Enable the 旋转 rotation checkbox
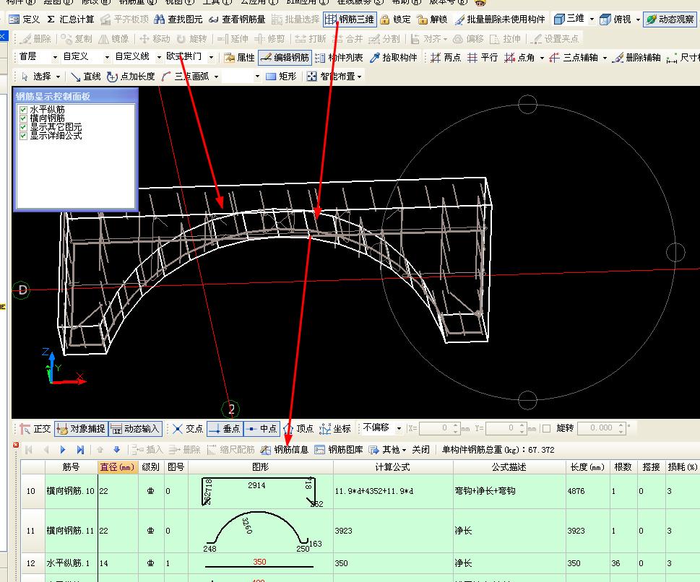The image size is (700, 582). pos(547,428)
